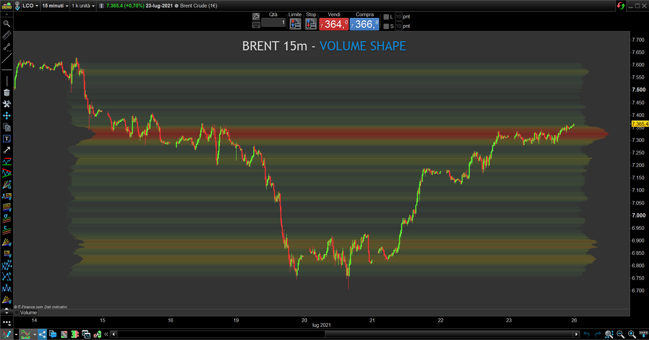Click the red Vendi sell price button

coord(334,24)
